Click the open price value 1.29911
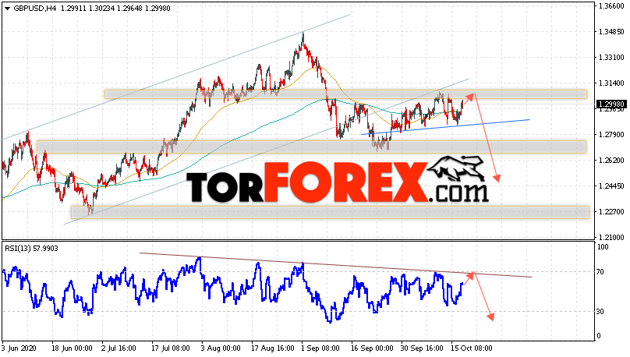The width and height of the screenshot is (630, 357). coord(73,9)
